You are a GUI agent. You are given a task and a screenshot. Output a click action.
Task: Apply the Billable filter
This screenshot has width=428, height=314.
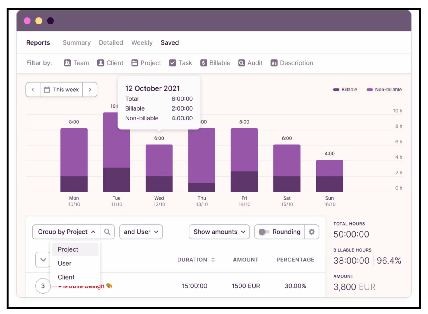point(215,63)
